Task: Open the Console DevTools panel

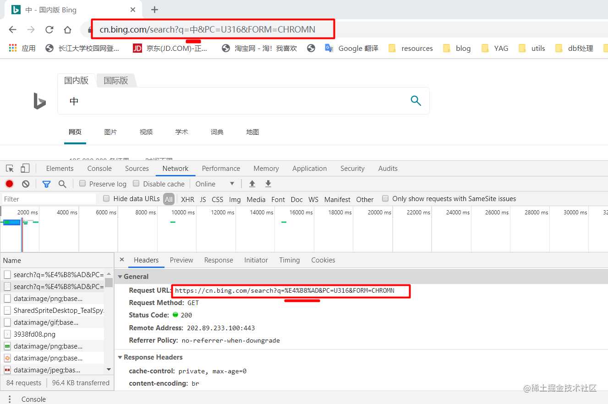Action: coord(99,169)
